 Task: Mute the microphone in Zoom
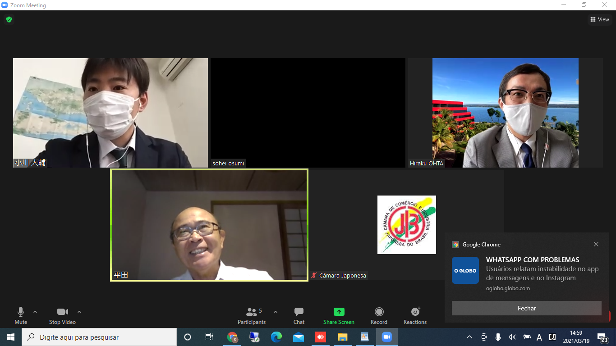tap(21, 315)
